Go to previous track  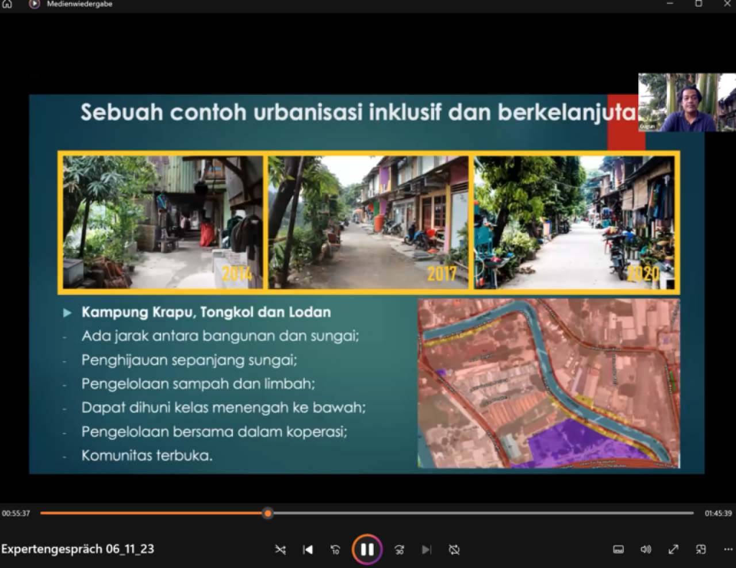click(x=308, y=550)
